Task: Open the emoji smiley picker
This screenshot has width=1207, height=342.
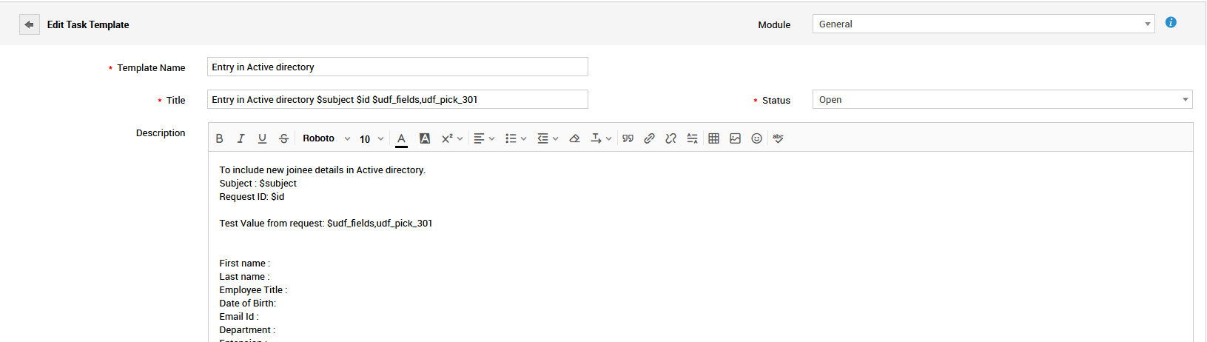Action: 756,138
